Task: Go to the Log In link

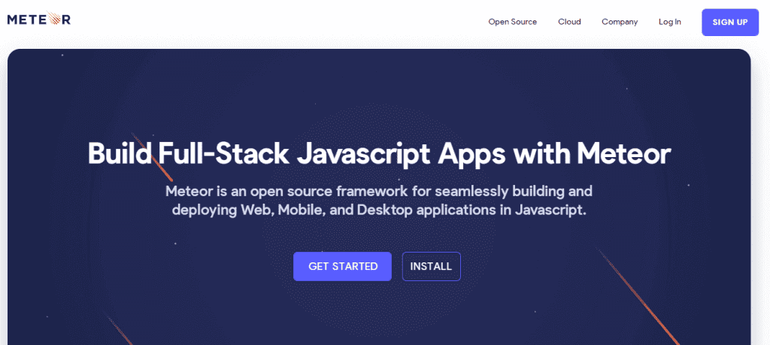Action: [670, 22]
